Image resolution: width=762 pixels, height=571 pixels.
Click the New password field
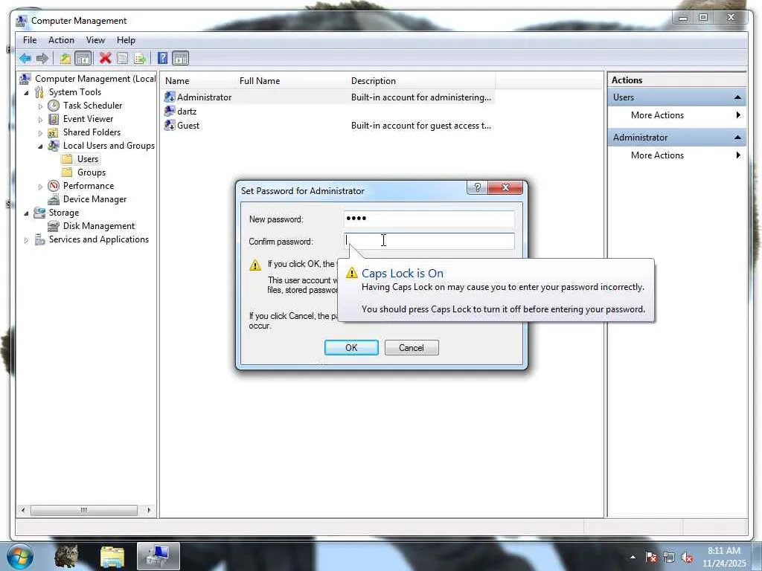tap(429, 219)
